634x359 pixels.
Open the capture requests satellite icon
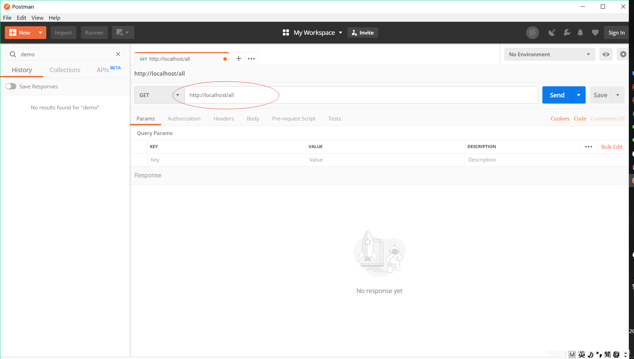click(552, 32)
